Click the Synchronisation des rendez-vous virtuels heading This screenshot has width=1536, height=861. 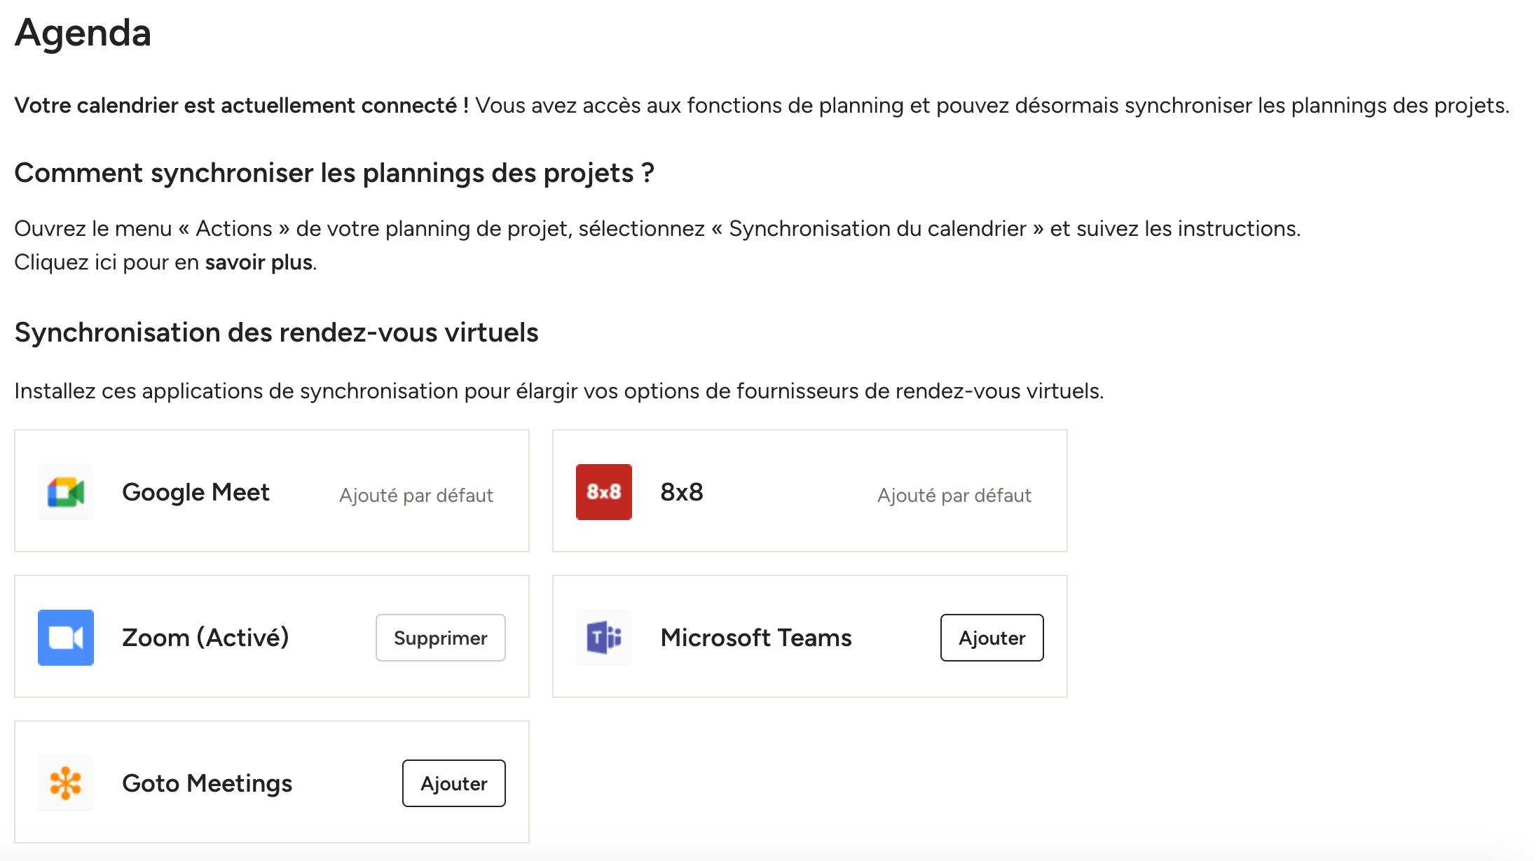coord(276,332)
